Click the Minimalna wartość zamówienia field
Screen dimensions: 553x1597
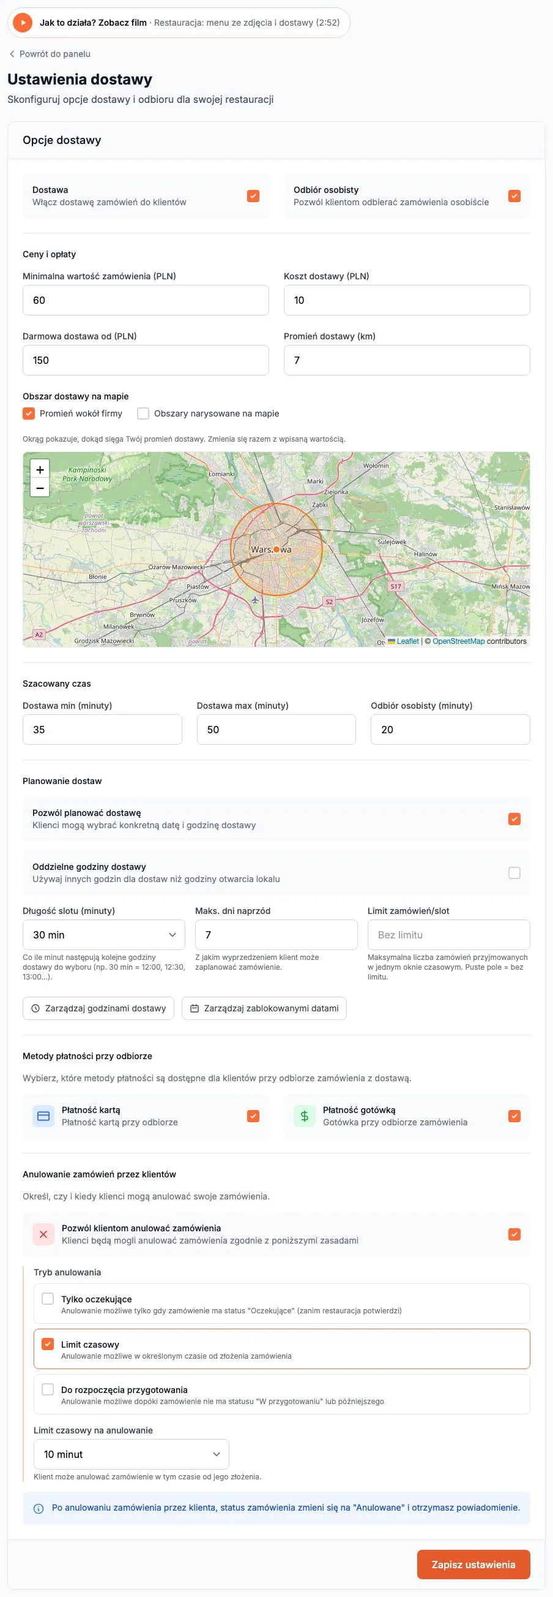pos(146,300)
